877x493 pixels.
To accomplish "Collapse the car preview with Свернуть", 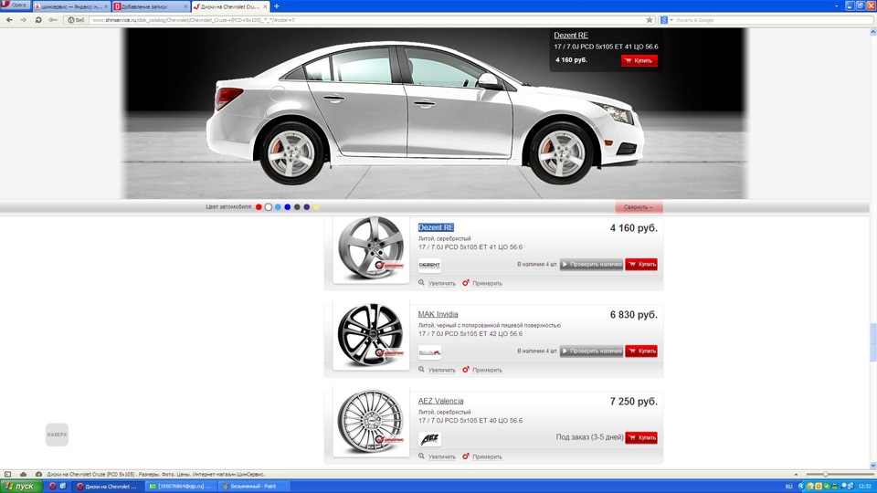I will point(639,207).
